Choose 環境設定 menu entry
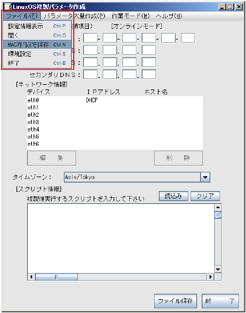This screenshot has height=313, width=246. click(37, 54)
